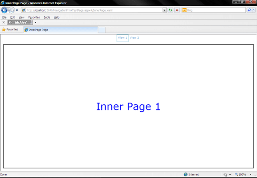Viewport: 257px width, 178px height.
Task: Expand the address bar history dropdown
Action: (x=164, y=10)
